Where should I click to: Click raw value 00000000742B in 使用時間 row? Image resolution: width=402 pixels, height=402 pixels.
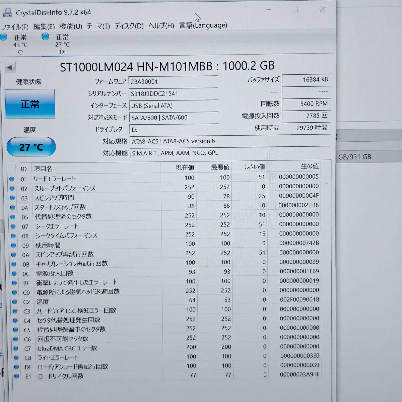[299, 243]
